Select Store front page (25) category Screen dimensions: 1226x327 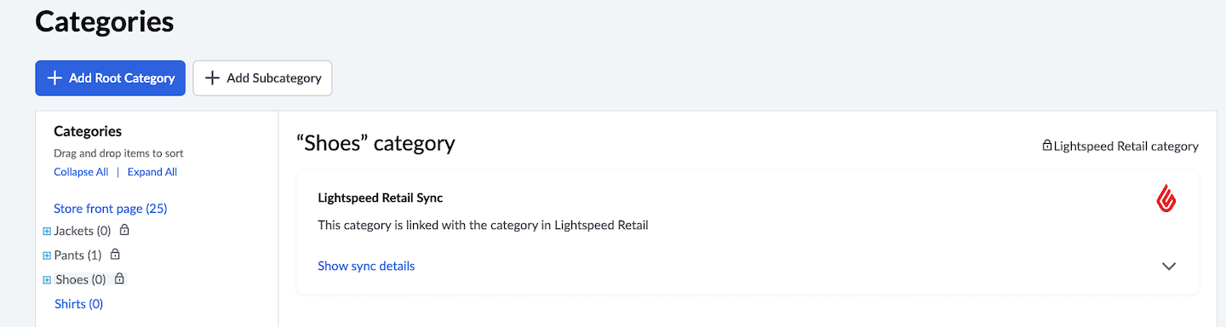tap(110, 208)
